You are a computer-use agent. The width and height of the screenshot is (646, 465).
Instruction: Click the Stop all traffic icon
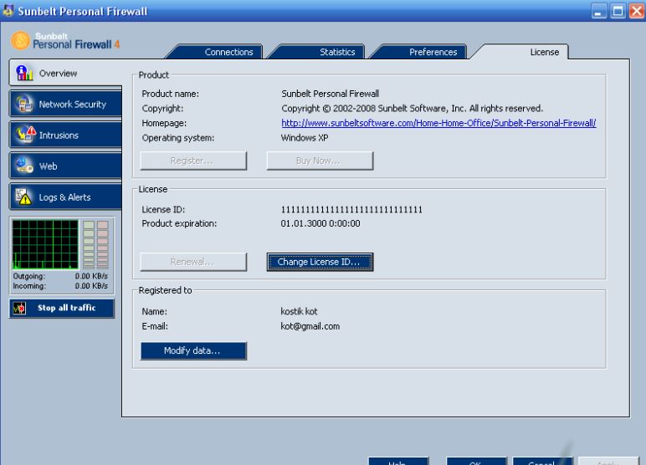tap(19, 308)
